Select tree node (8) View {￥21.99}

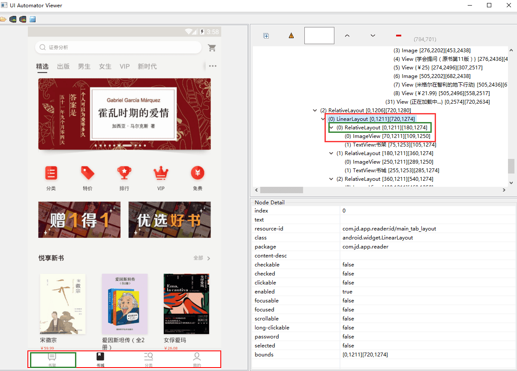click(442, 93)
